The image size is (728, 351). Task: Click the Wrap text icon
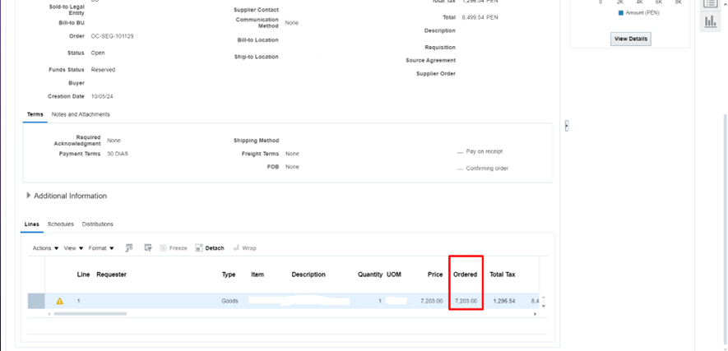(236, 248)
